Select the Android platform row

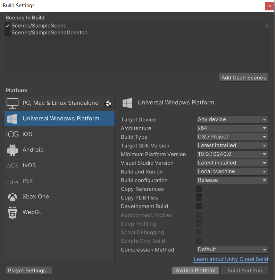click(59, 150)
